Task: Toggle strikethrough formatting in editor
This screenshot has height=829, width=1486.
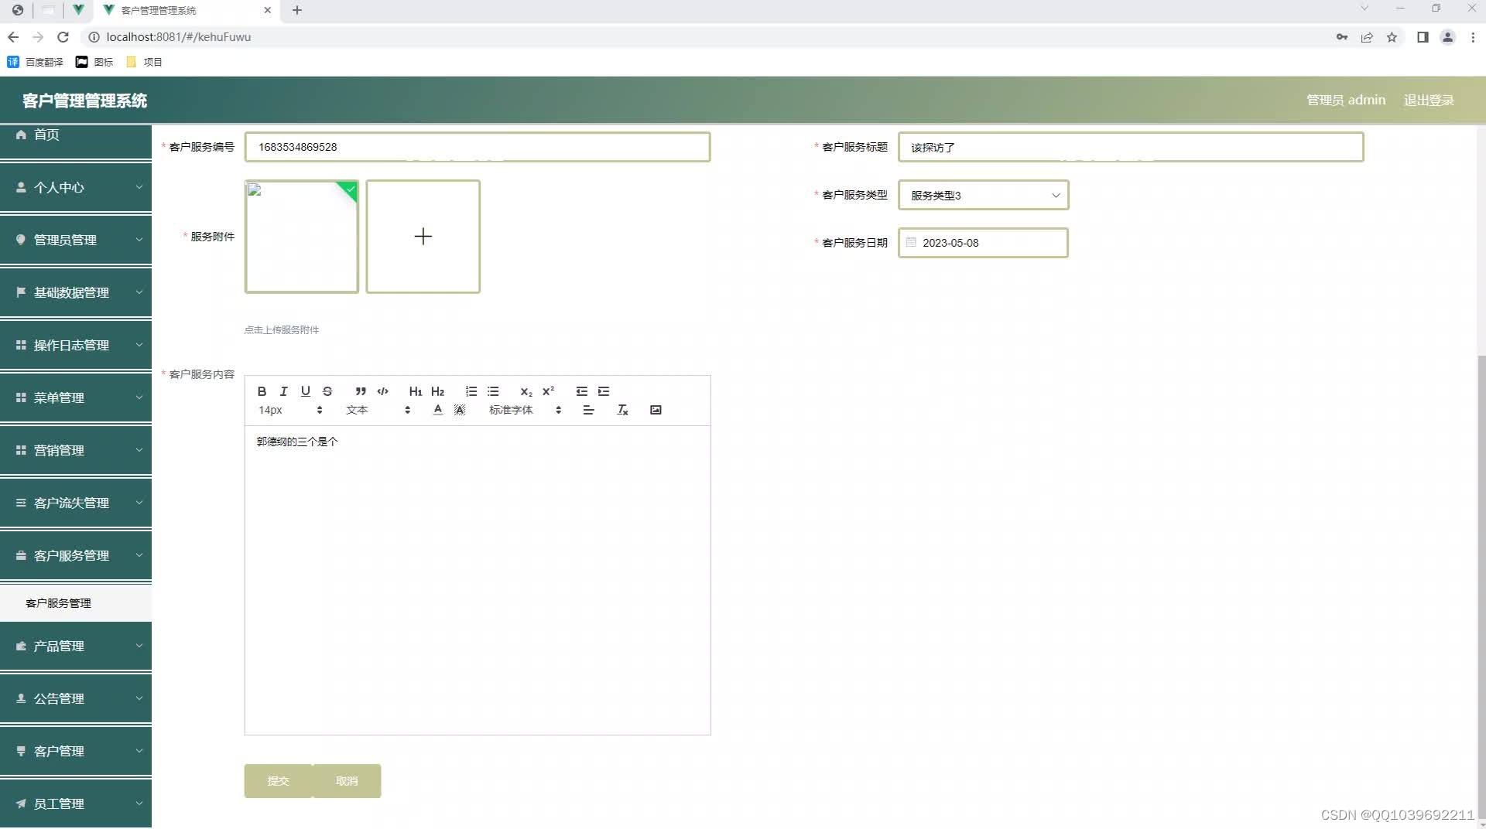Action: (327, 391)
